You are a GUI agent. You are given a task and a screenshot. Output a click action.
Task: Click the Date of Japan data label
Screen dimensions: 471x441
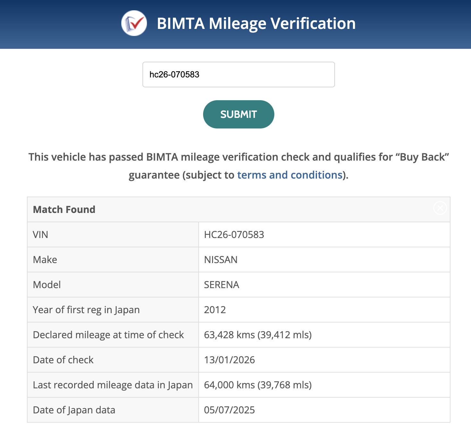74,410
